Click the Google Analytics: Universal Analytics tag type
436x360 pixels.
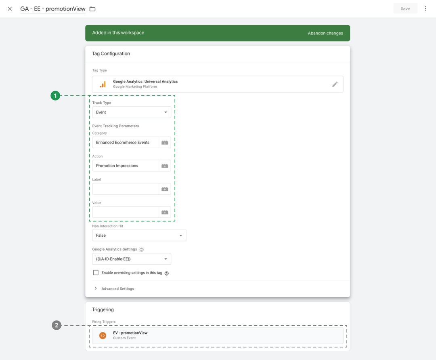pyautogui.click(x=218, y=84)
